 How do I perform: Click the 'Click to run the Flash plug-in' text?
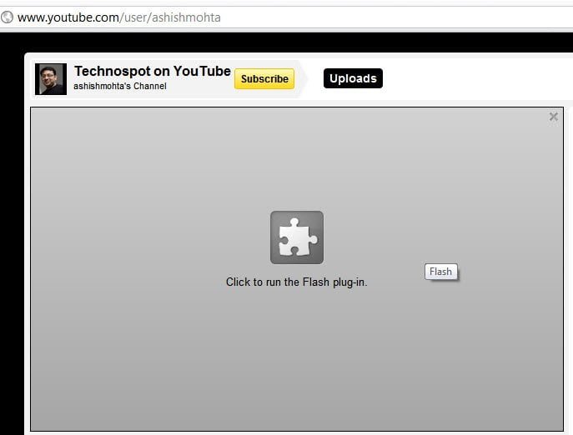[x=296, y=282]
